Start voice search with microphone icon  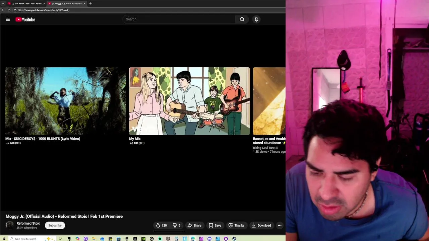click(x=256, y=19)
